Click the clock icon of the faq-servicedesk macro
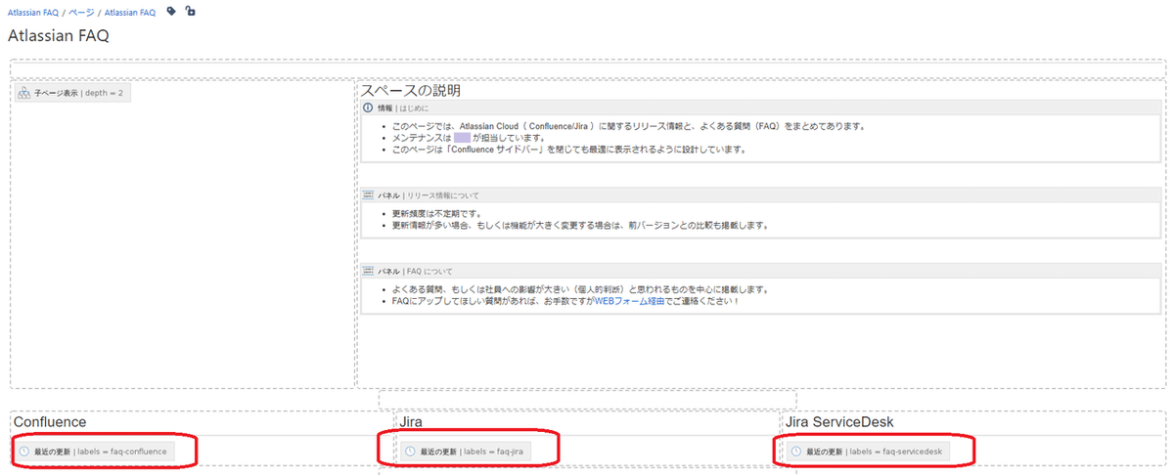The height and width of the screenshot is (475, 1174). [796, 452]
